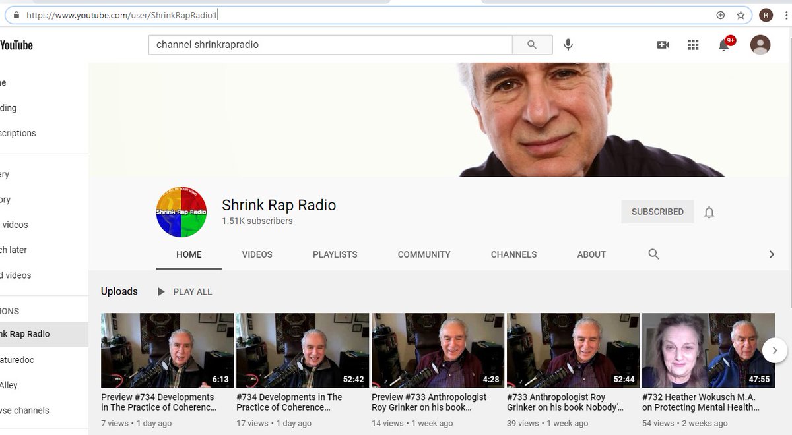Open Preview #733 Roy Grinker thumbnail

click(438, 350)
